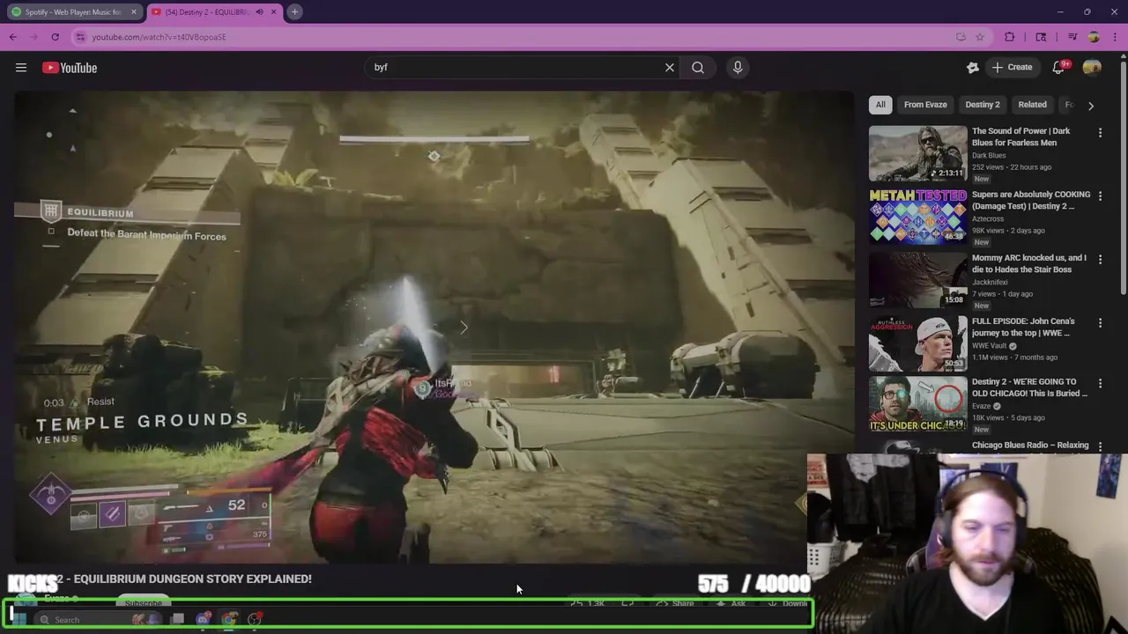Show more filter chips with right chevron
The image size is (1128, 634).
(1091, 106)
